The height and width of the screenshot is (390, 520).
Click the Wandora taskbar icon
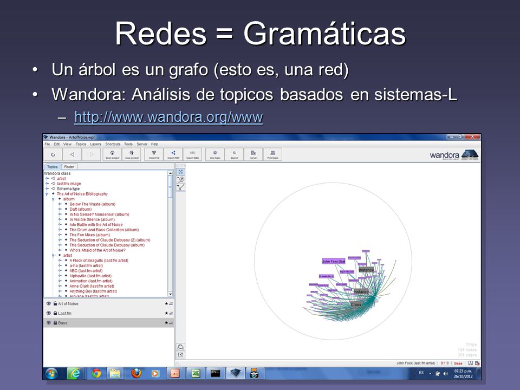click(x=236, y=374)
